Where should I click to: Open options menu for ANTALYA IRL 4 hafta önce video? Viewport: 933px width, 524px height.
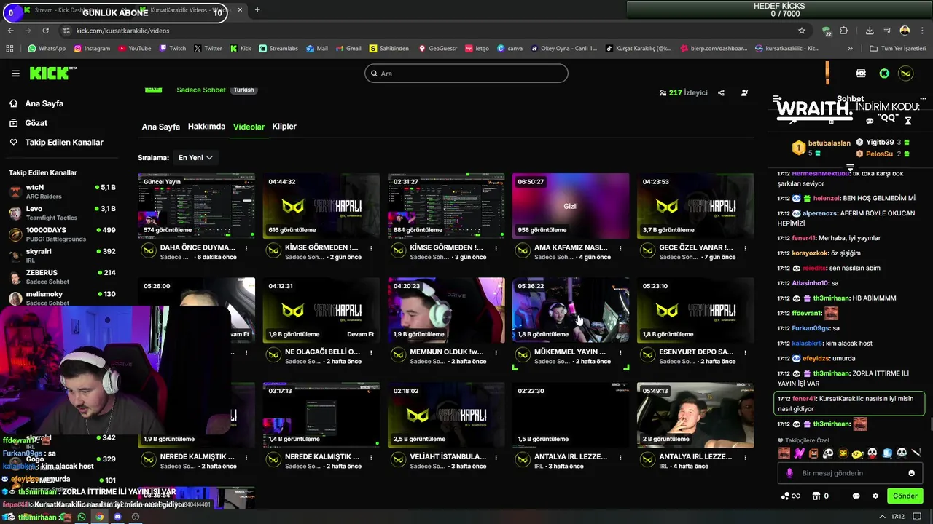click(x=745, y=457)
